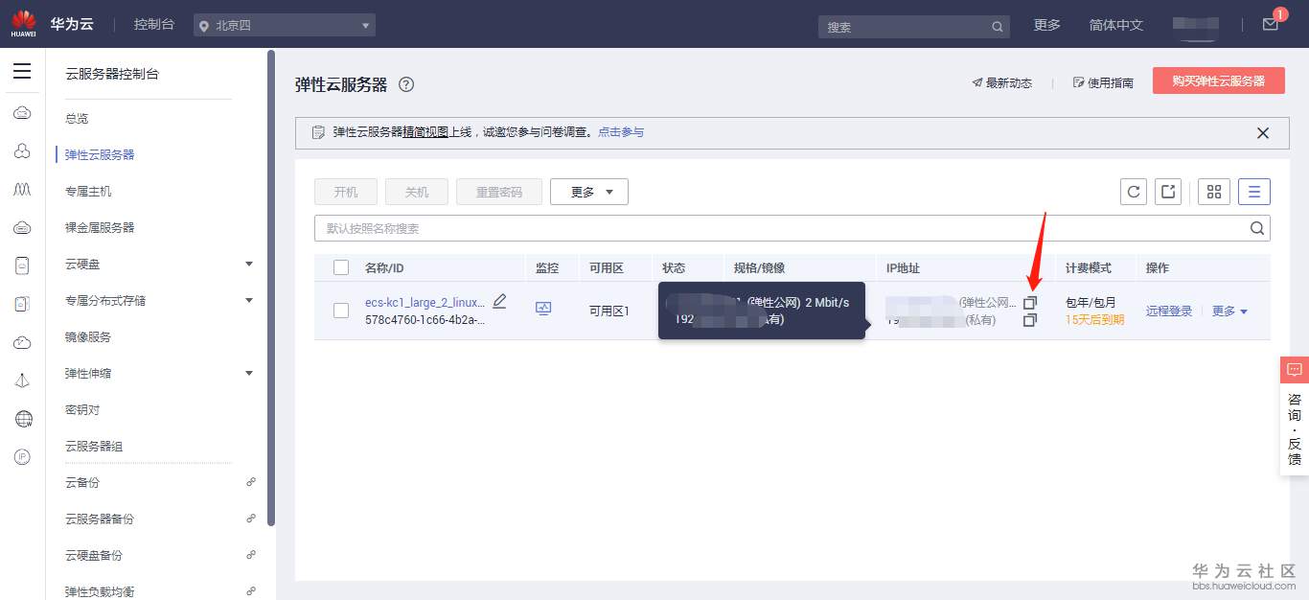The height and width of the screenshot is (600, 1309).
Task: Click the server name search field
Action: (671, 228)
